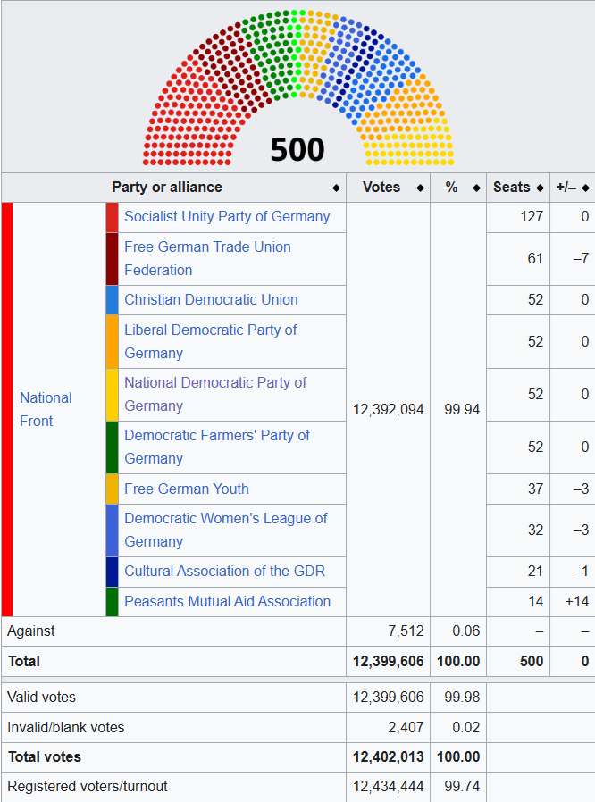Viewport: 595px width, 802px height.
Task: Select the 99.74 turnout percentage
Action: click(458, 787)
